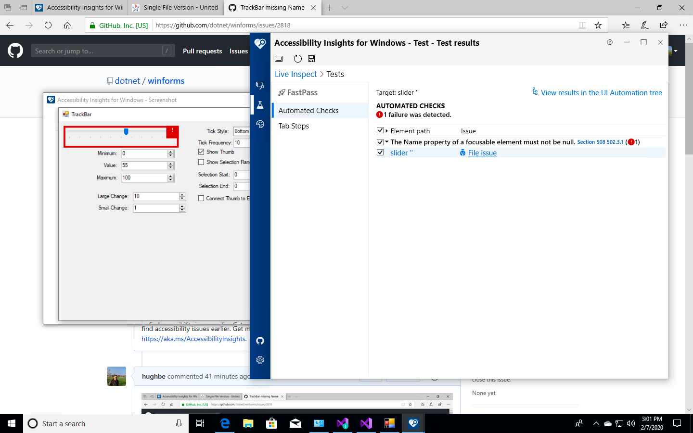Refresh the test results with the reload icon

[297, 58]
